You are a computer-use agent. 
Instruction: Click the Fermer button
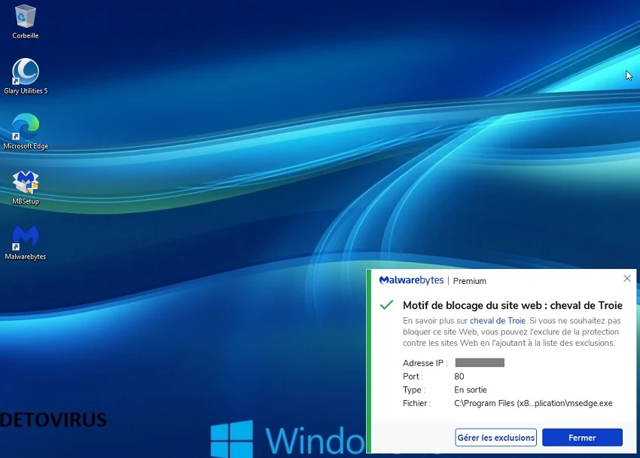[582, 438]
